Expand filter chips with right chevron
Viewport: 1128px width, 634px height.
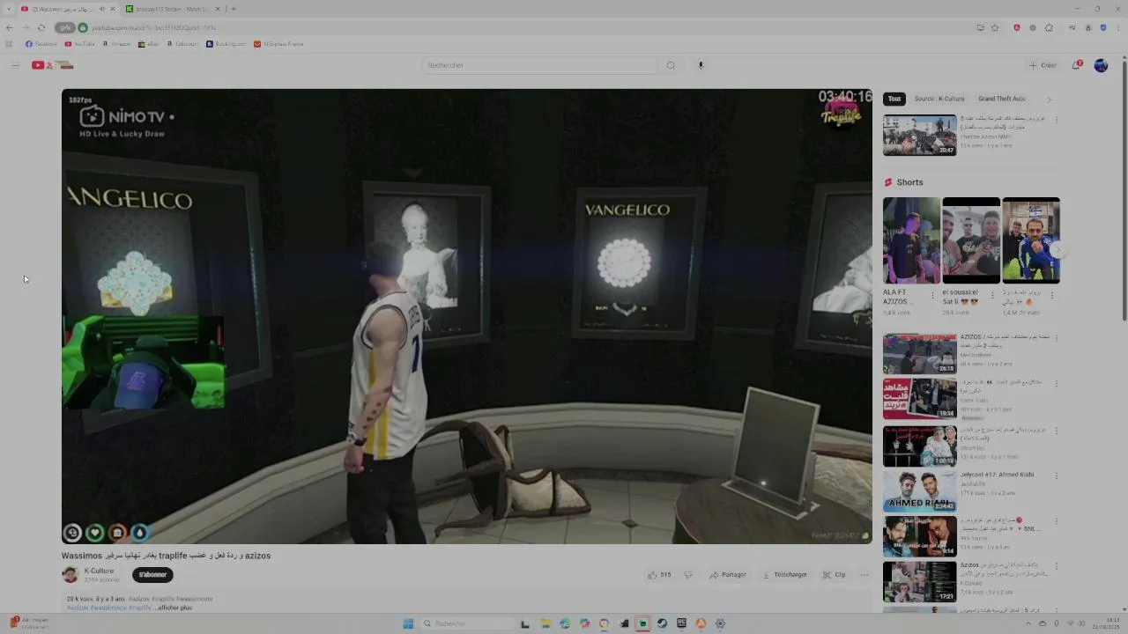[1049, 100]
